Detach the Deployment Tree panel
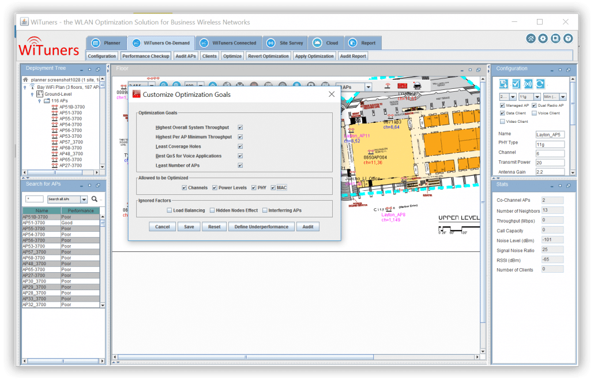 click(x=98, y=70)
